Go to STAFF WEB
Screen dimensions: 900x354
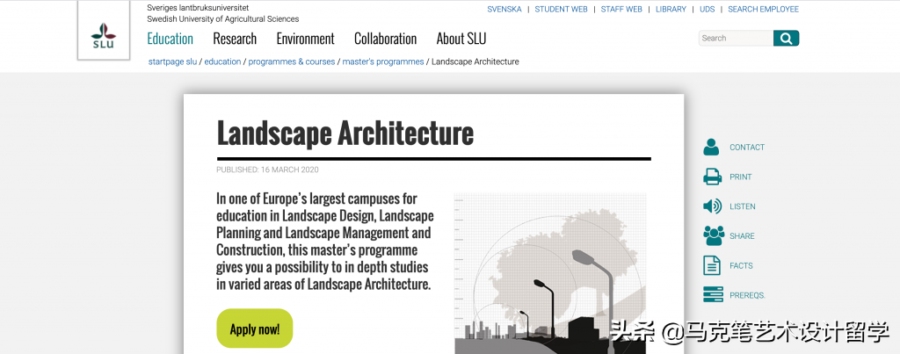click(621, 9)
